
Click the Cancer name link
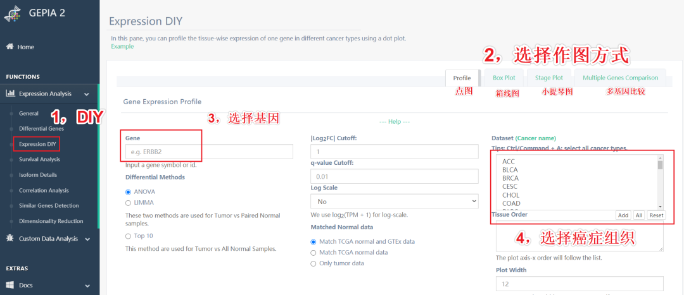point(536,138)
